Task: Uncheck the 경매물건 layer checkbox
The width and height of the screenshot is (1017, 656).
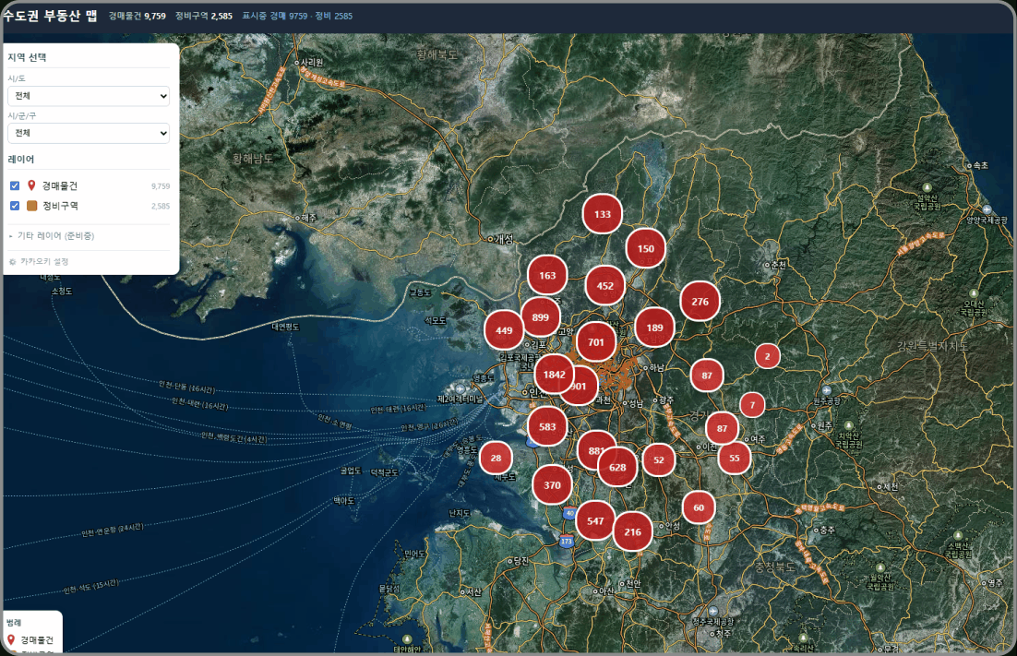Action: tap(15, 186)
